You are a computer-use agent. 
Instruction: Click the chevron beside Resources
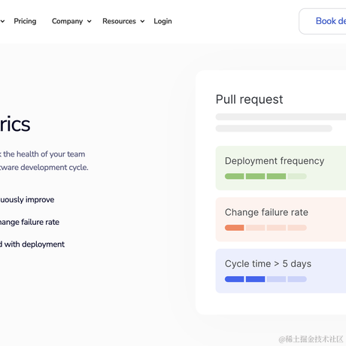pos(142,22)
